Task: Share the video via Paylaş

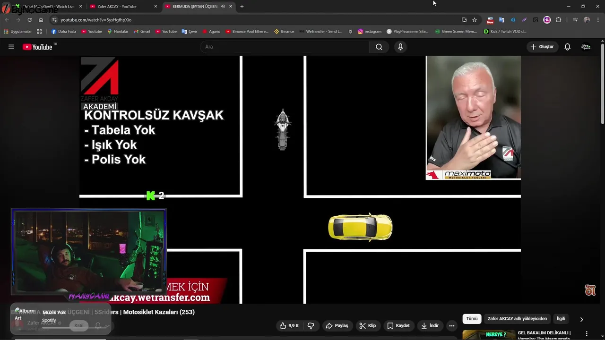Action: [337, 326]
